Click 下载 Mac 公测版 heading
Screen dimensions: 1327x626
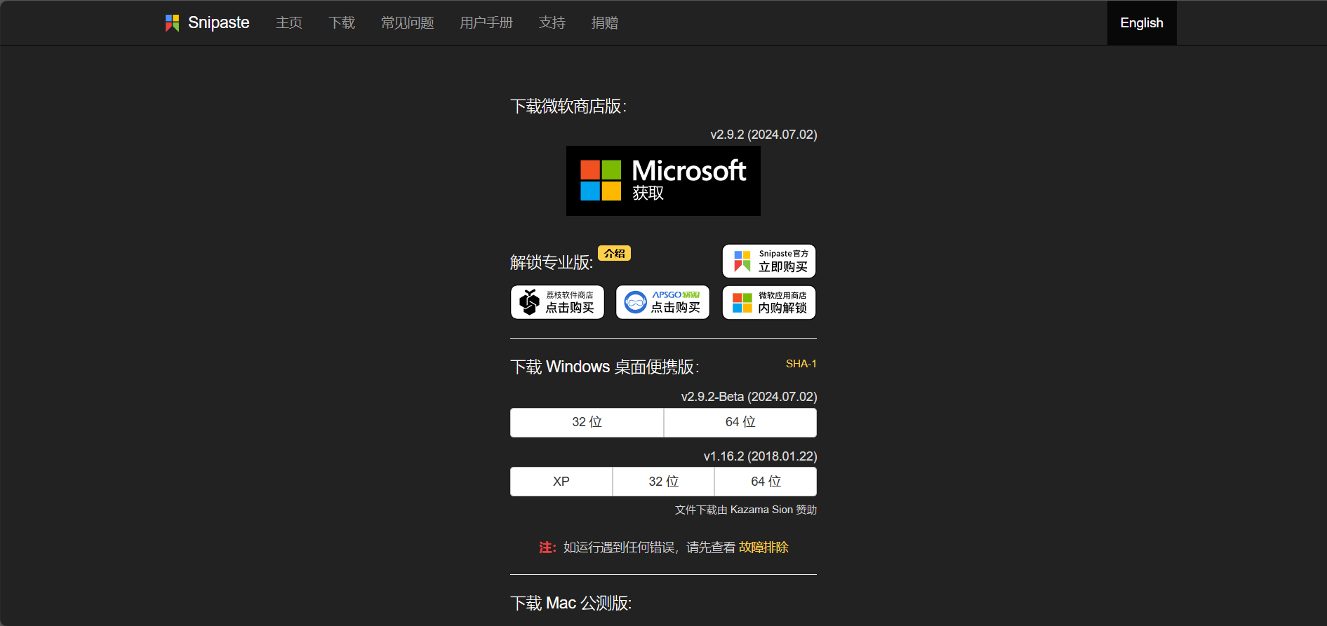571,604
